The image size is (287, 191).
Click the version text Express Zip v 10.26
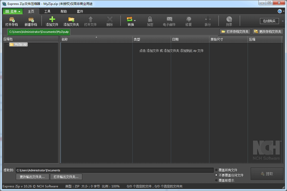(x=17, y=186)
